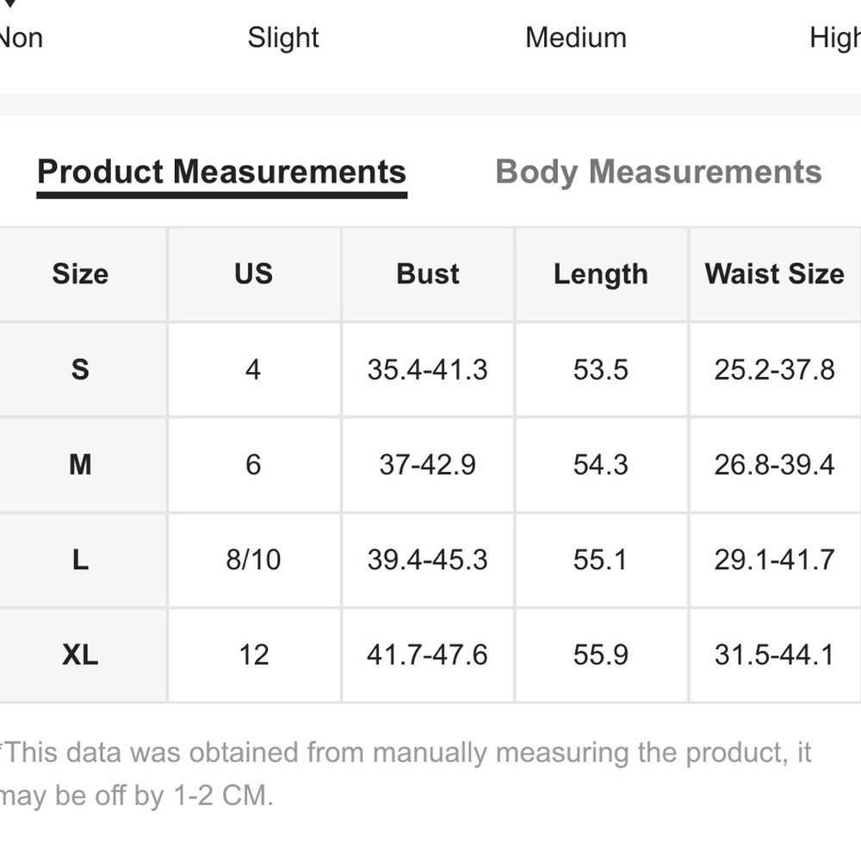Select the S size row label

pos(80,369)
